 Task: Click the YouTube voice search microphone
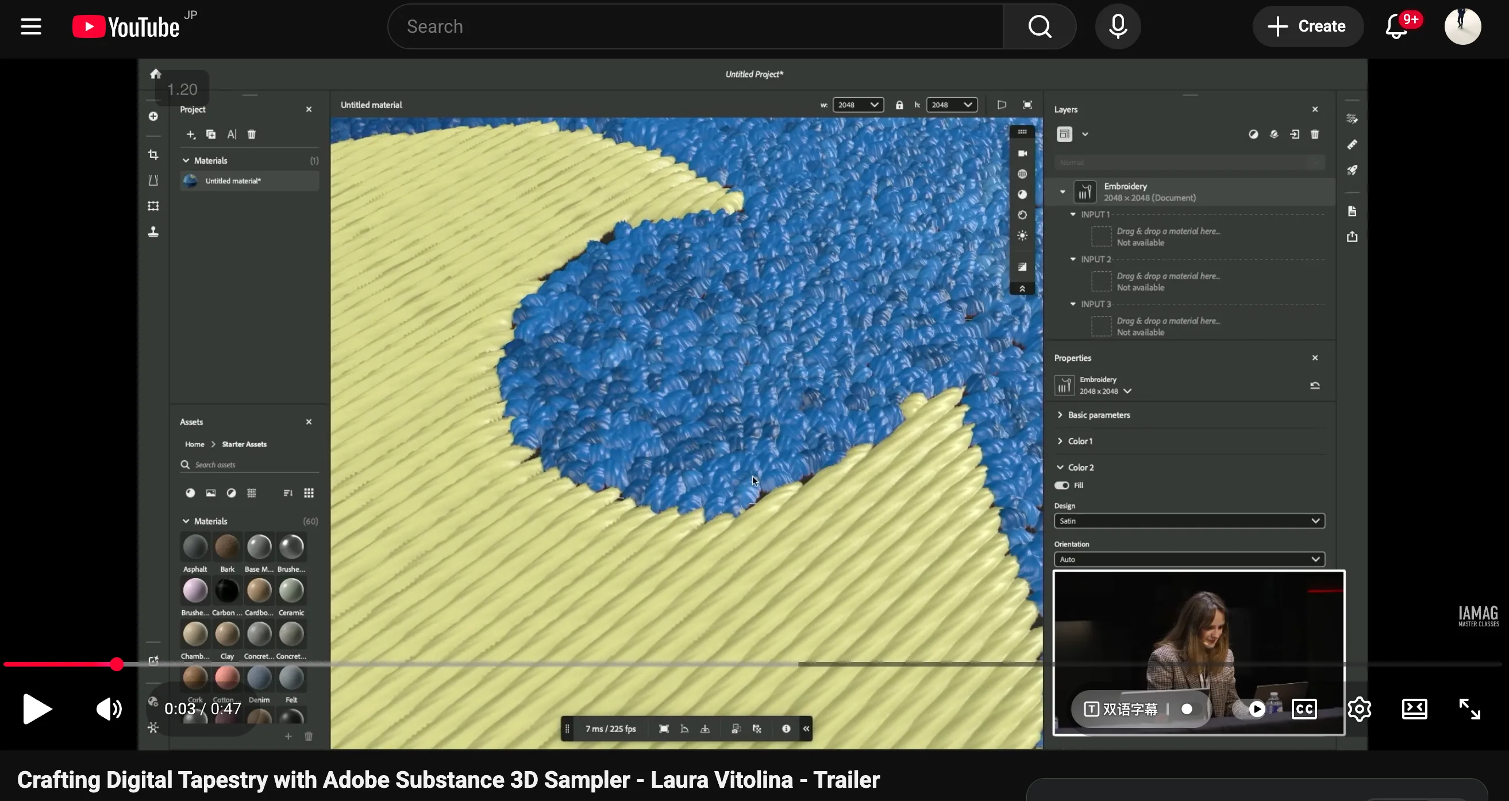[1117, 26]
